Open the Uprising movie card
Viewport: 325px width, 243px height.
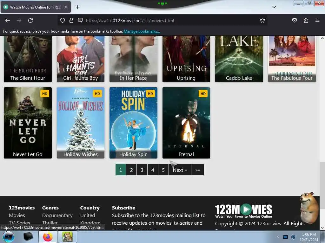click(x=186, y=59)
